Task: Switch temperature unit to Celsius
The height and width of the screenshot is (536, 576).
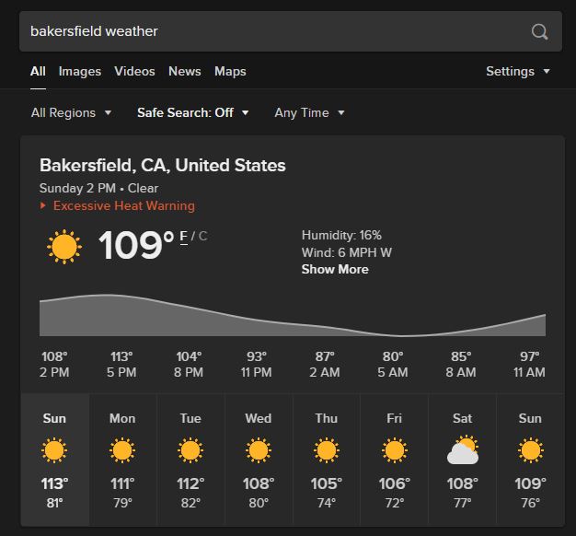Action: [202, 236]
